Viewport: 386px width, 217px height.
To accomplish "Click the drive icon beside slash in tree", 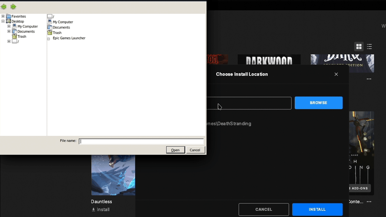I will [14, 41].
